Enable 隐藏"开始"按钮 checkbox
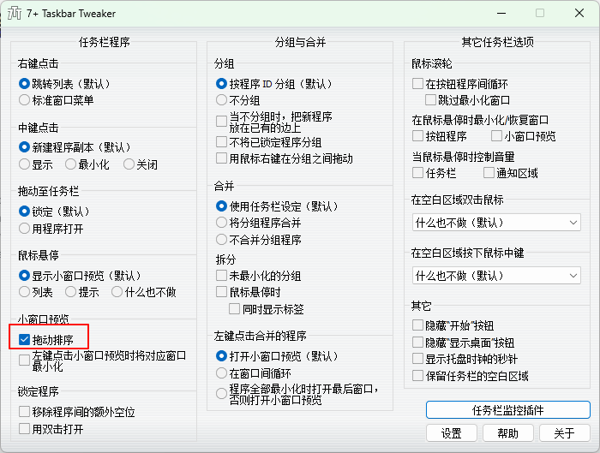This screenshot has width=600, height=453. click(418, 325)
